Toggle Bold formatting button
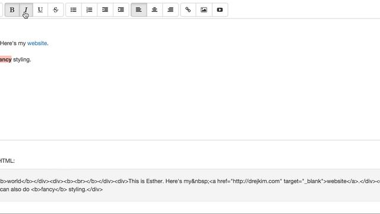This screenshot has height=214, width=380. (12, 10)
